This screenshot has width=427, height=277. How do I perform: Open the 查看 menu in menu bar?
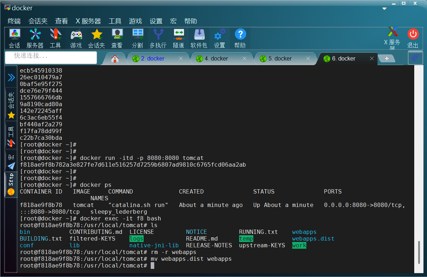click(x=62, y=21)
